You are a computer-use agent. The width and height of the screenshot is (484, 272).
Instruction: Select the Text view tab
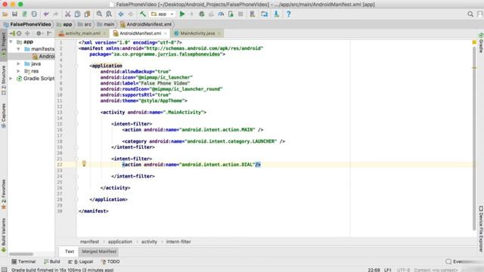70,252
